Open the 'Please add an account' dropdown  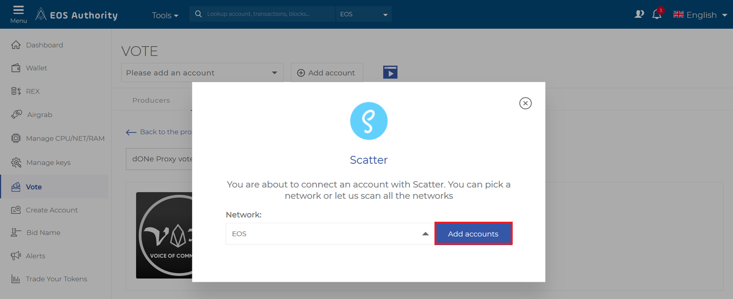click(x=202, y=73)
